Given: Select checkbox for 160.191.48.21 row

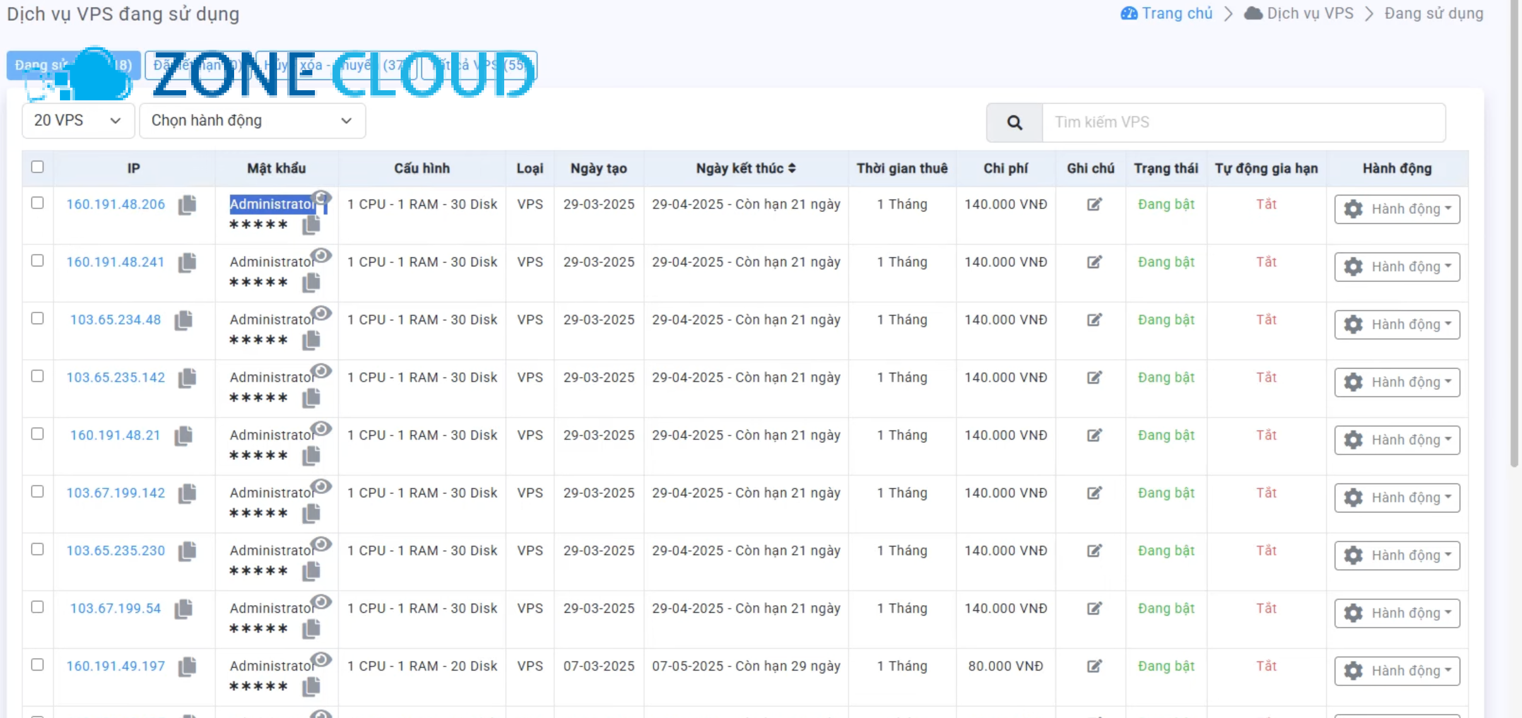Looking at the screenshot, I should 37,434.
